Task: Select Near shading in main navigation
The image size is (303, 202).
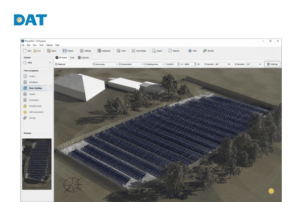Action: tap(37, 88)
